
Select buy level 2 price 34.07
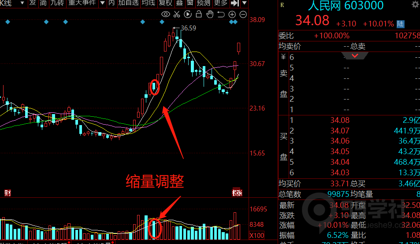click(340, 130)
